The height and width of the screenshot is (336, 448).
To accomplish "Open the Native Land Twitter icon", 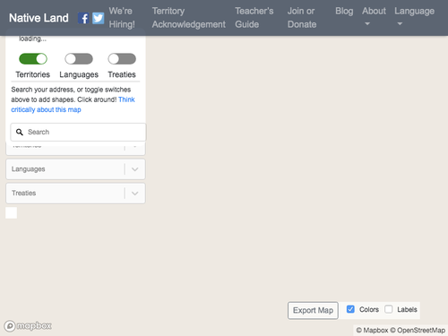I will click(x=98, y=18).
